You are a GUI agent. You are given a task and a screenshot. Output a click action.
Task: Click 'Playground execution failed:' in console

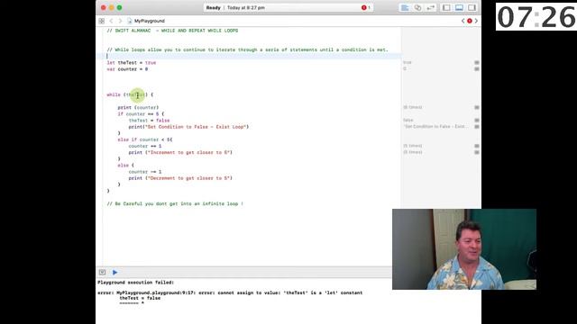tap(136, 283)
